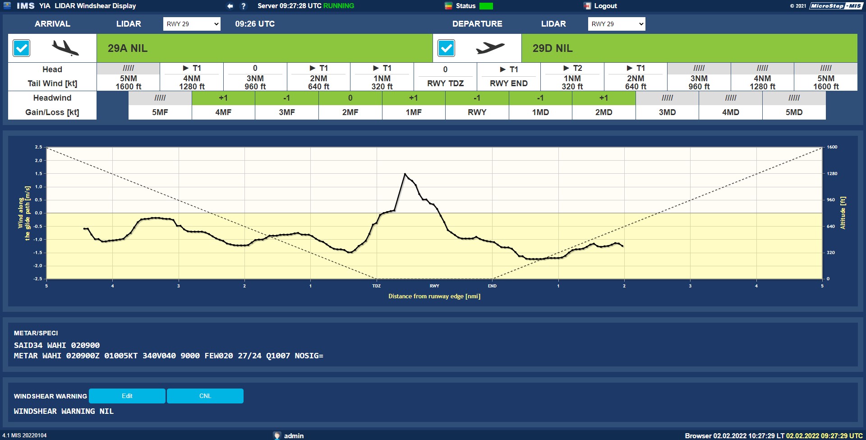Select the arrival 3NM 960 ft cell
This screenshot has height=440, width=866.
255,77
